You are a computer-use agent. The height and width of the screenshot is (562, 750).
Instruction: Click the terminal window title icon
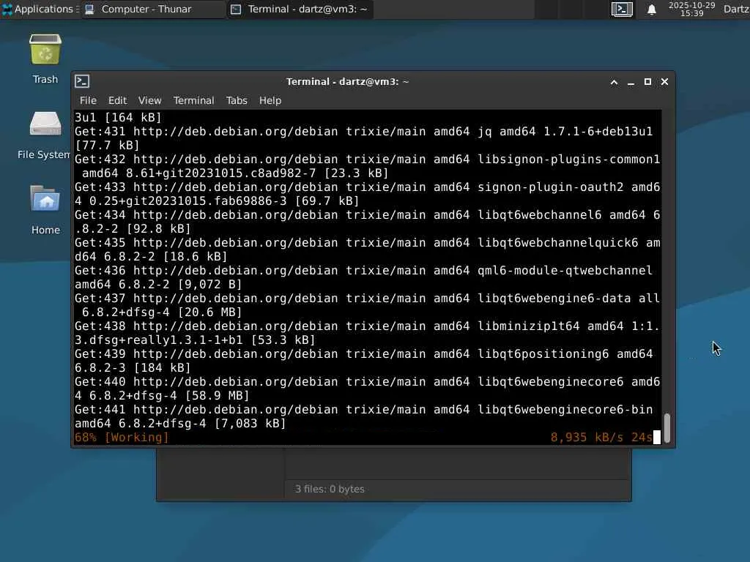pos(82,82)
